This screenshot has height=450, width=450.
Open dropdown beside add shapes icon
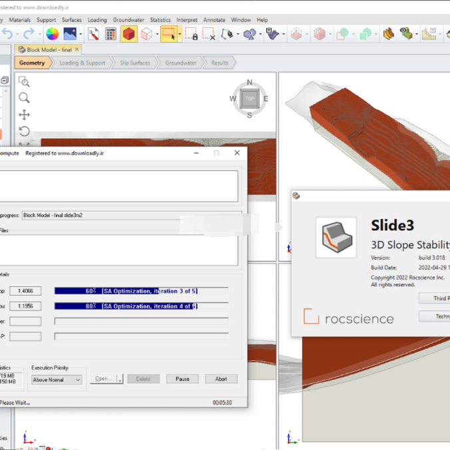[260, 34]
